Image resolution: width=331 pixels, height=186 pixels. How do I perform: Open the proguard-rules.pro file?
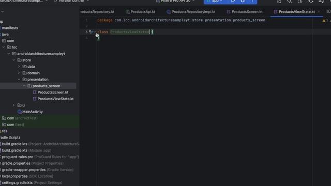pos(40,157)
